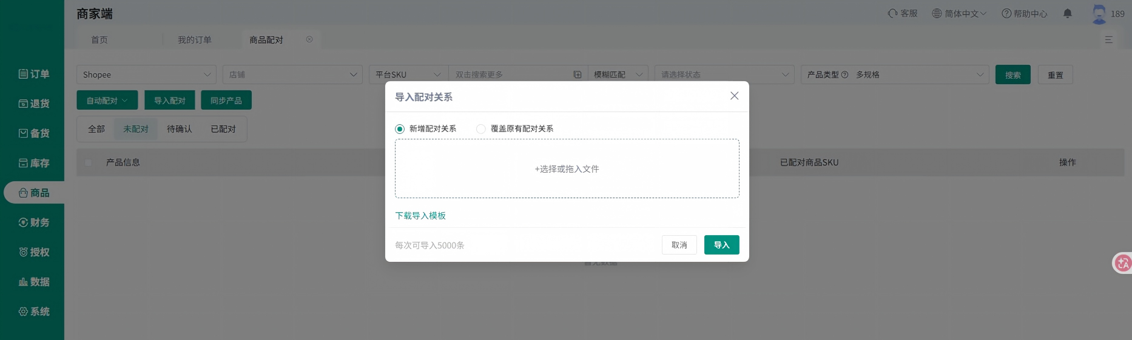The height and width of the screenshot is (340, 1132).
Task: Click the 导入配对 button
Action: click(x=170, y=100)
